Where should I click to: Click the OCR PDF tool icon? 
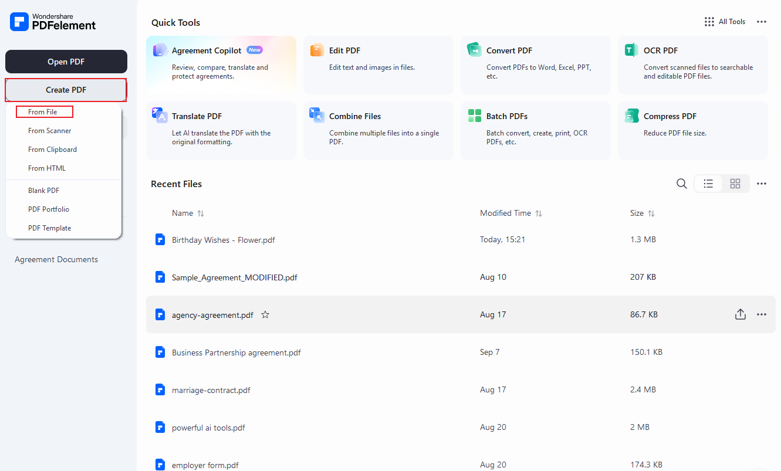click(631, 50)
